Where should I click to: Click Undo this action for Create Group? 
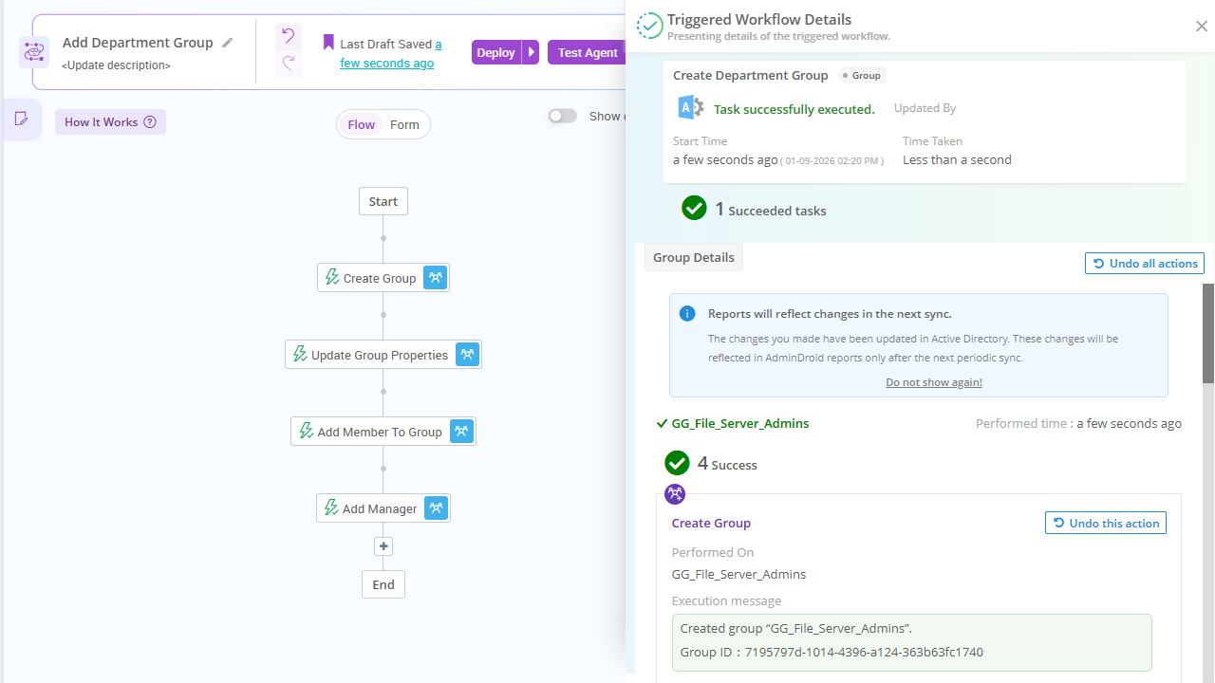[x=1106, y=523]
